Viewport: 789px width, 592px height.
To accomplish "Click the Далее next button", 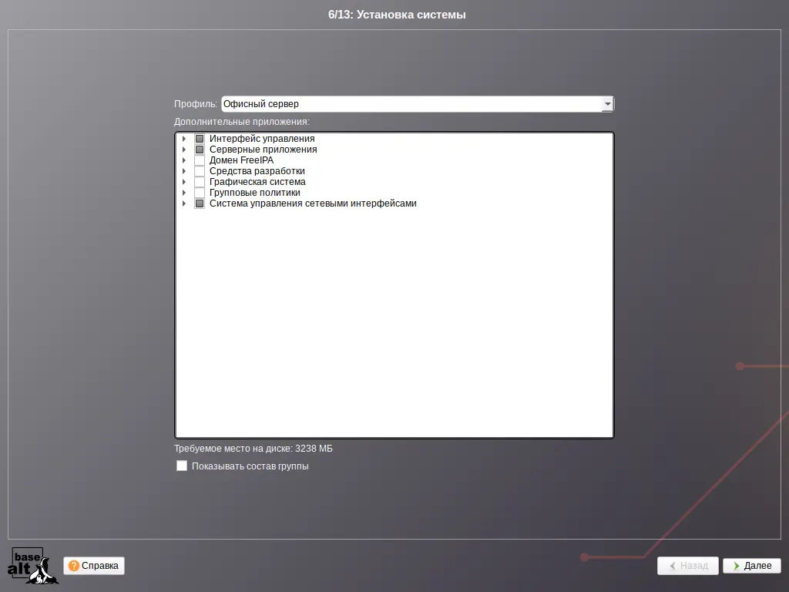I will (x=752, y=566).
